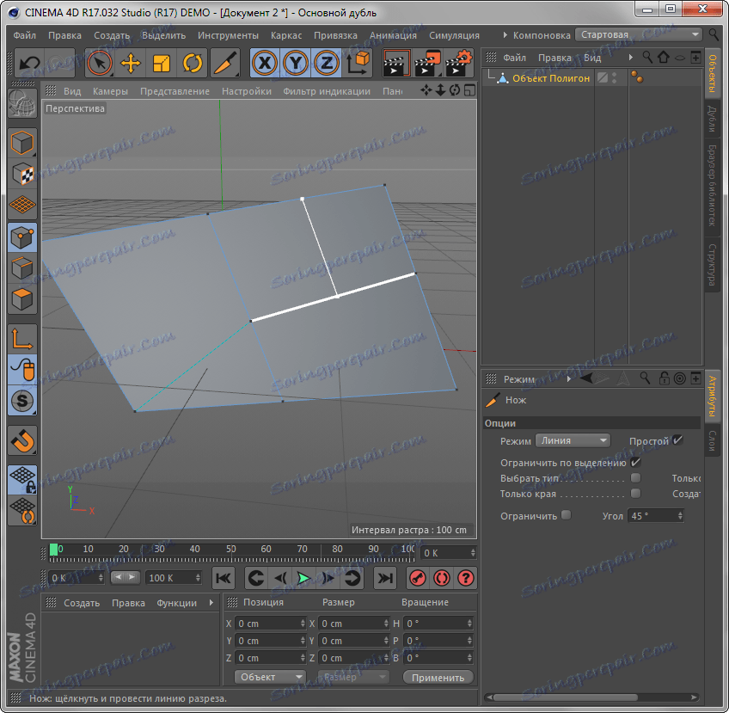The width and height of the screenshot is (729, 713).
Task: Switch to Points mode
Action: point(21,237)
